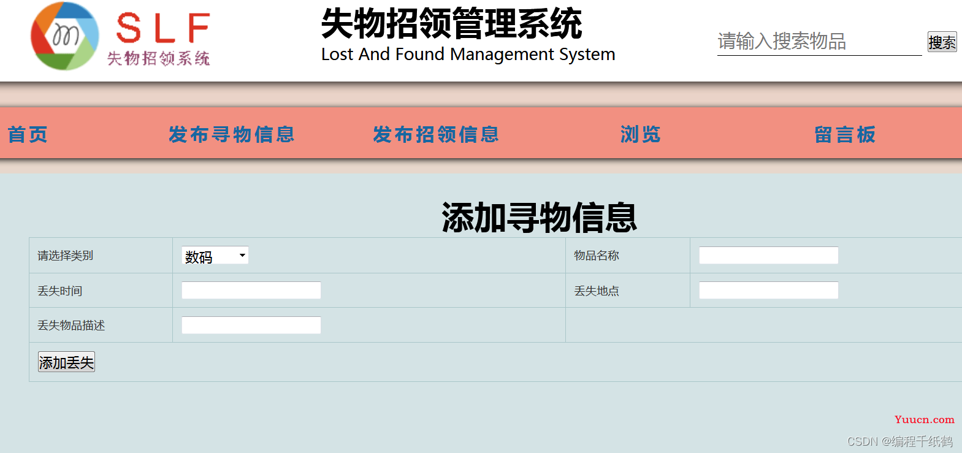Image resolution: width=962 pixels, height=453 pixels.
Task: Click the 丢失地点 label text
Action: [597, 291]
